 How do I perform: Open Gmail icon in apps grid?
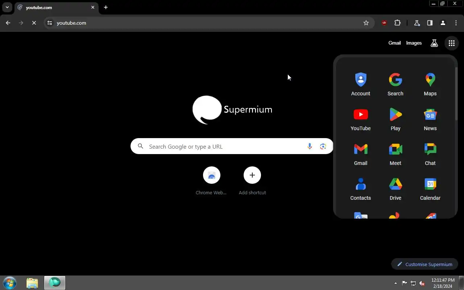tap(361, 154)
